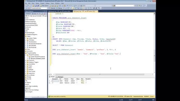Image resolution: width=180 pixels, height=101 pixels.
Task: Expand the dbo.Fakulteti table node
Action: 26,45
